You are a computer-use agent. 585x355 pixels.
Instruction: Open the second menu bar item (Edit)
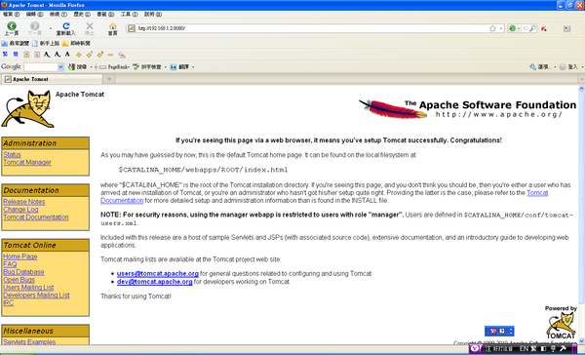coord(35,15)
